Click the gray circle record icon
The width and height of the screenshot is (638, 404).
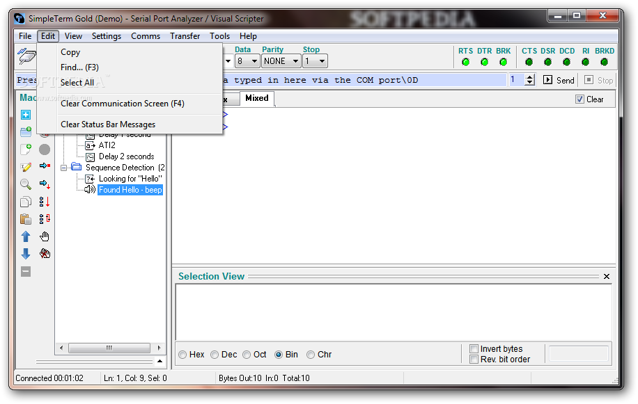click(45, 150)
